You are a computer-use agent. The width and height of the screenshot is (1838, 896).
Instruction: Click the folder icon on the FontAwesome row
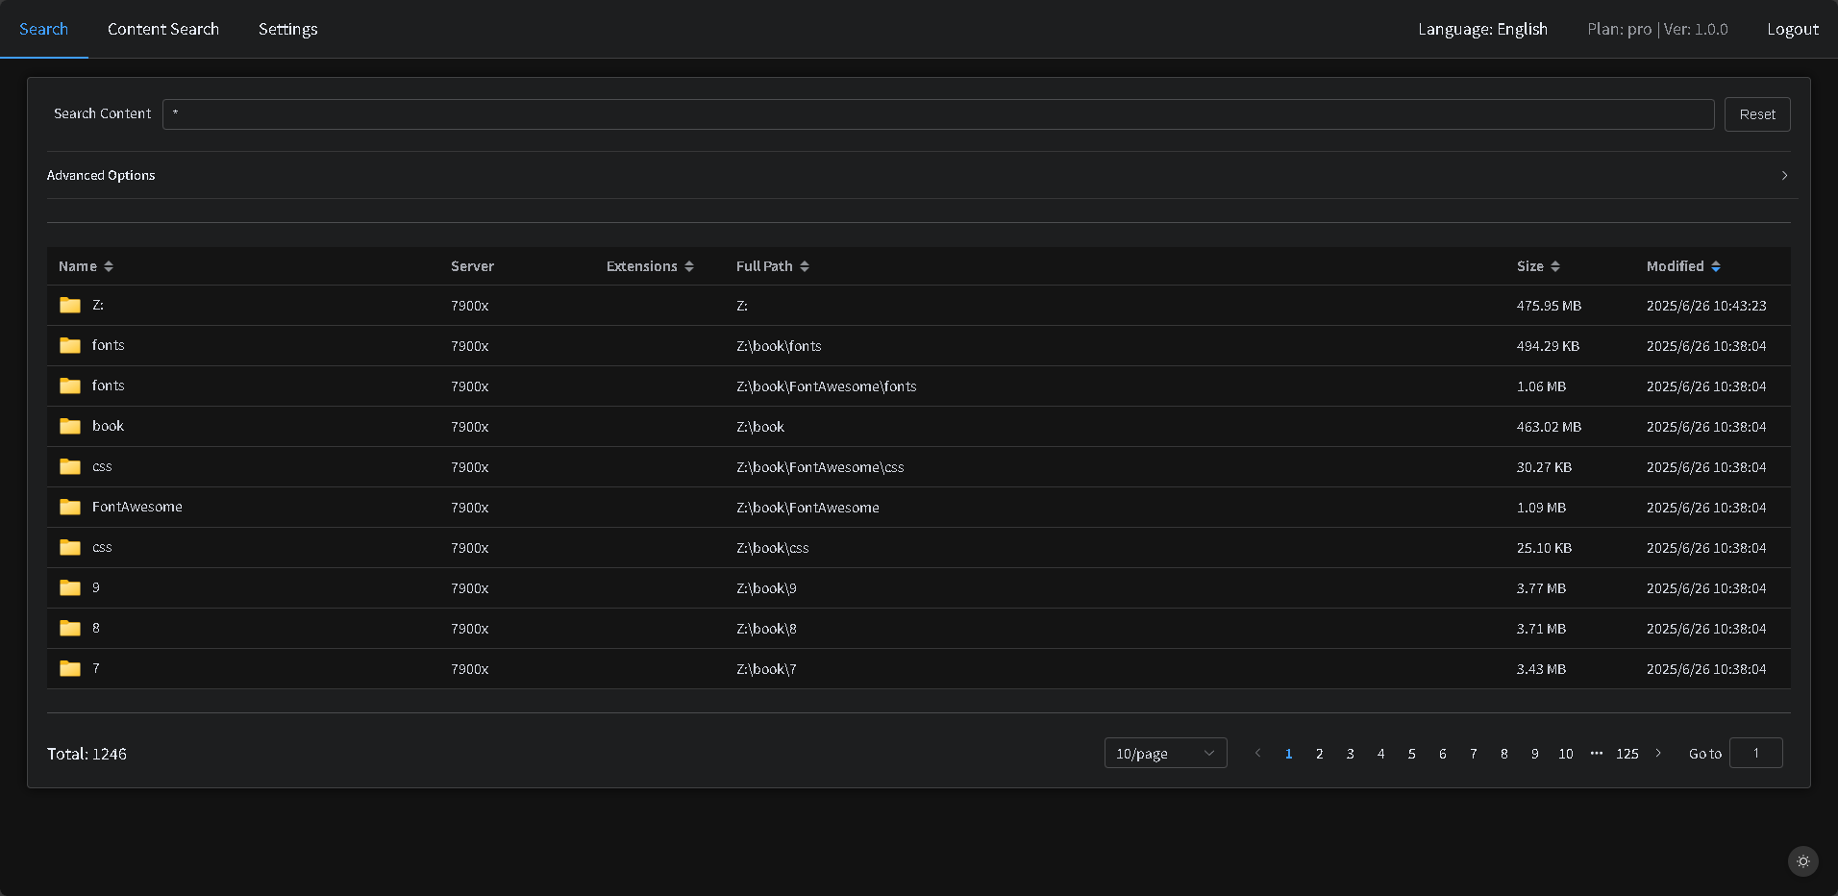click(x=68, y=507)
